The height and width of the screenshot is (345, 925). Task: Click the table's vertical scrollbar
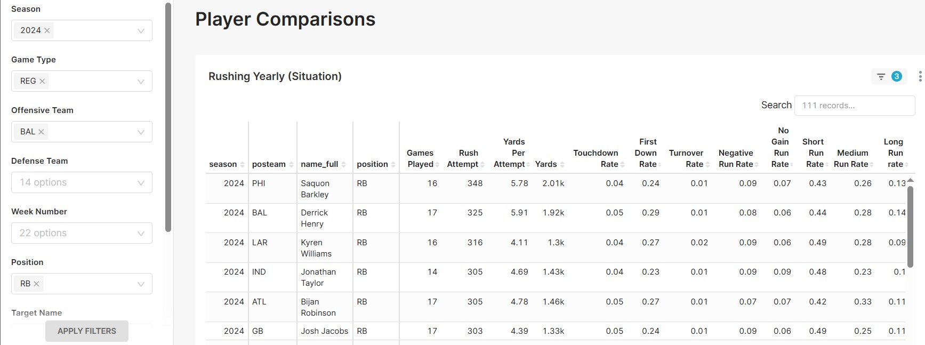[910, 227]
